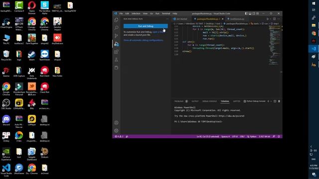Open the Edit menu
The image size is (319, 179).
[127, 13]
